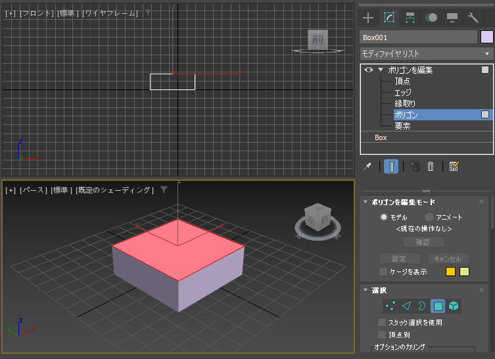
Task: Select Vertex selection icon in 選択 rollout
Action: click(x=390, y=306)
